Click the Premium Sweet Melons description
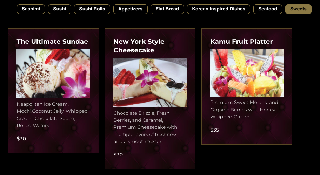The width and height of the screenshot is (320, 175). [x=244, y=110]
